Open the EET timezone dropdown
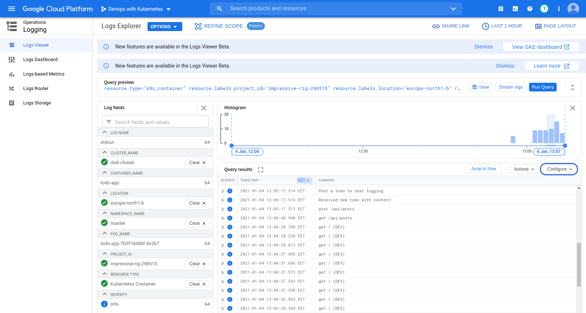586x313 pixels. (x=304, y=180)
